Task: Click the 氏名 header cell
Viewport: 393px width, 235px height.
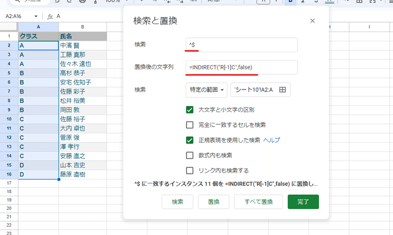Action: (83, 36)
